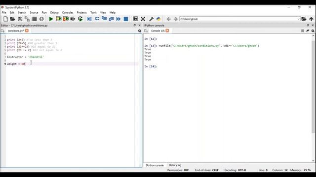Browse for a working directory icon
The height and width of the screenshot is (177, 316).
coord(304,19)
